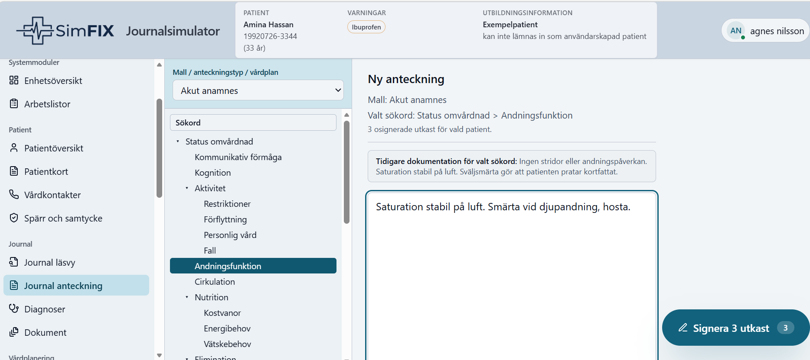Select Förflyttning keyword

coord(225,219)
